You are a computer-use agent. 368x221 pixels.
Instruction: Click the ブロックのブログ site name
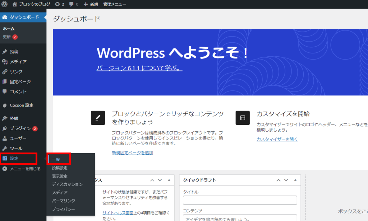coord(35,4)
